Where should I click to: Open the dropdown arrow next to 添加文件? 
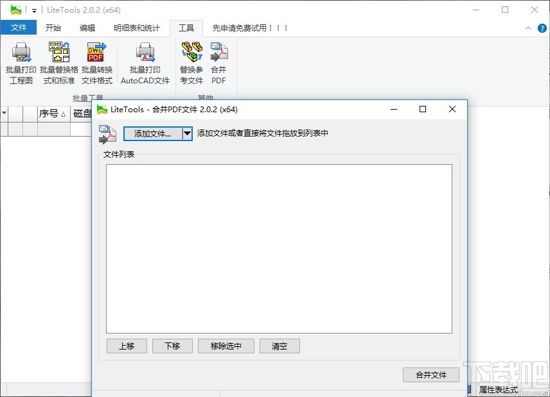[x=187, y=133]
